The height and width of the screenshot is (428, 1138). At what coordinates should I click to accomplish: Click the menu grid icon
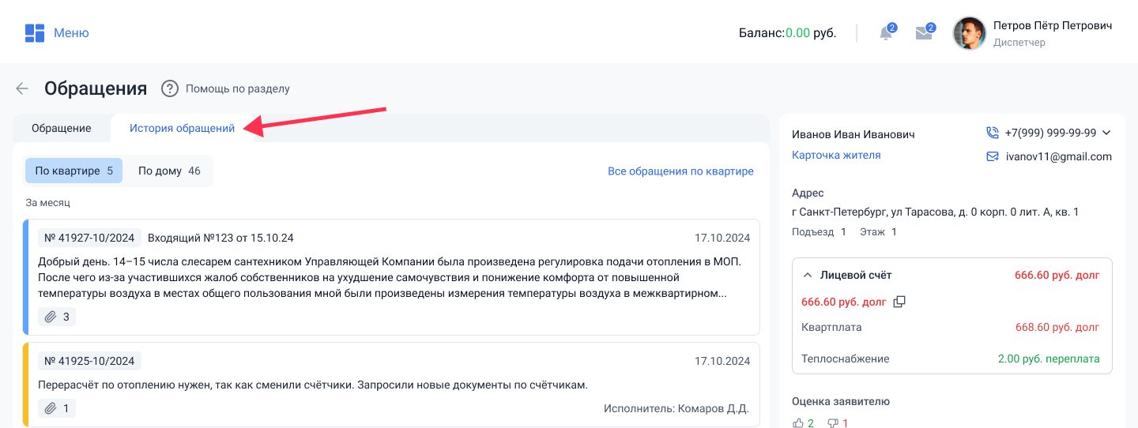34,33
